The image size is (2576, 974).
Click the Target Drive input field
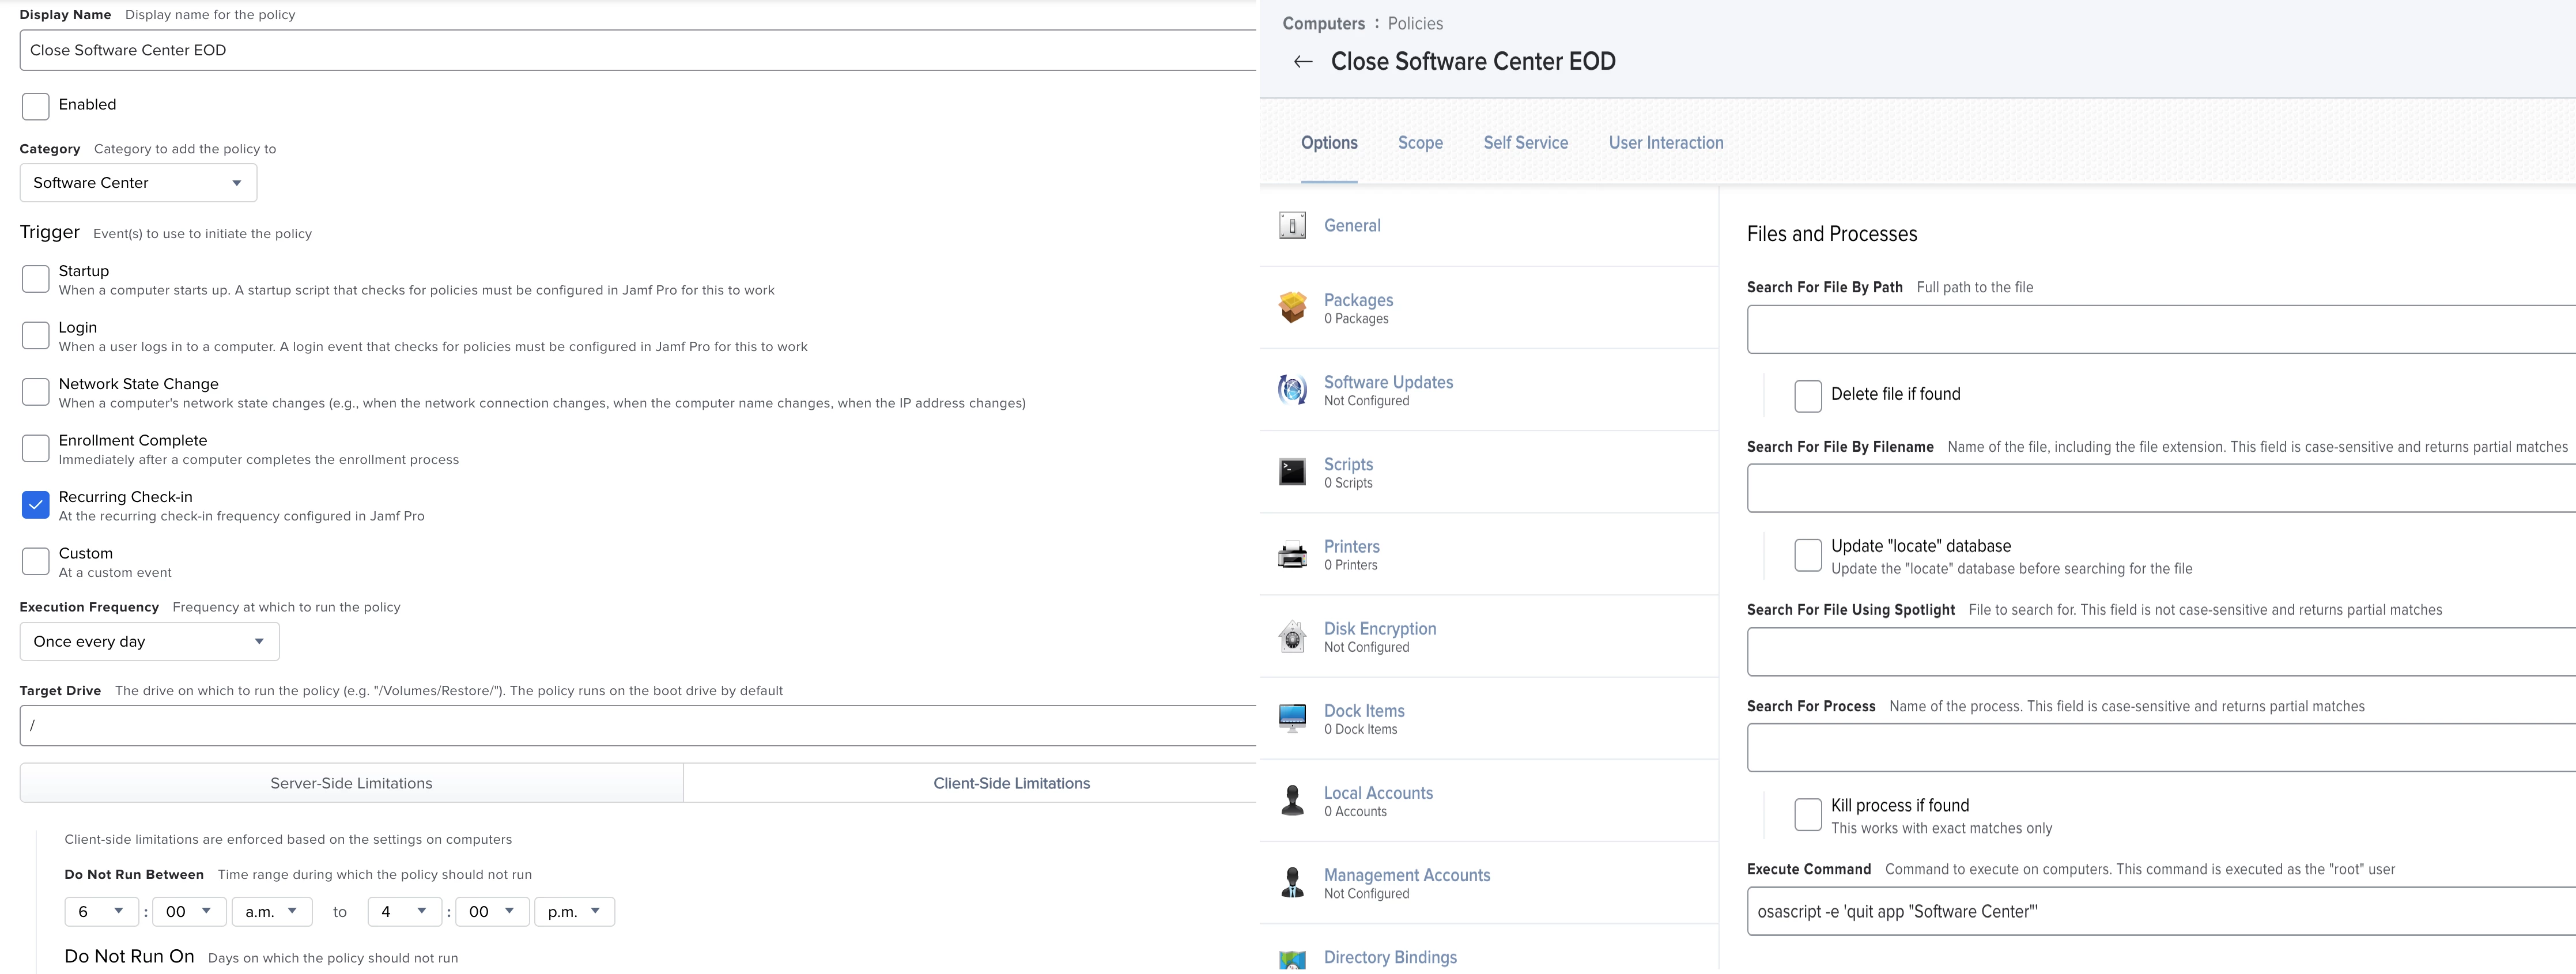coord(638,726)
